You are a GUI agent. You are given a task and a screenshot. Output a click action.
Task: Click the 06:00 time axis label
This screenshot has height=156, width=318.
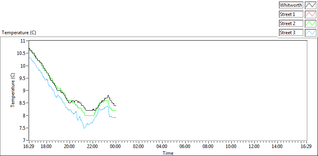pos(185,146)
